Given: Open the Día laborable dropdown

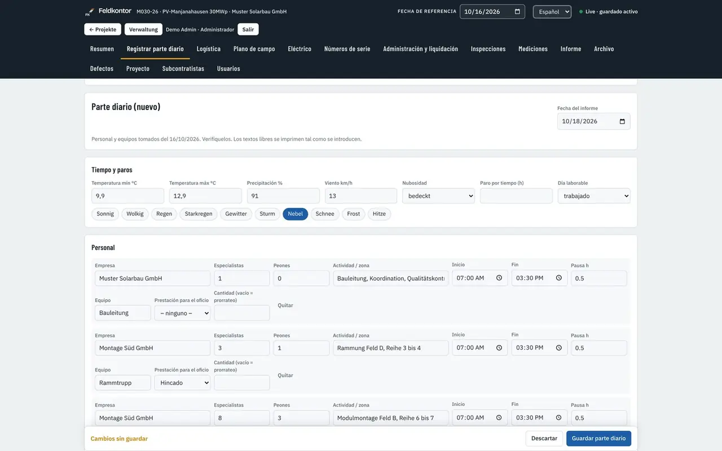Looking at the screenshot, I should coord(594,196).
